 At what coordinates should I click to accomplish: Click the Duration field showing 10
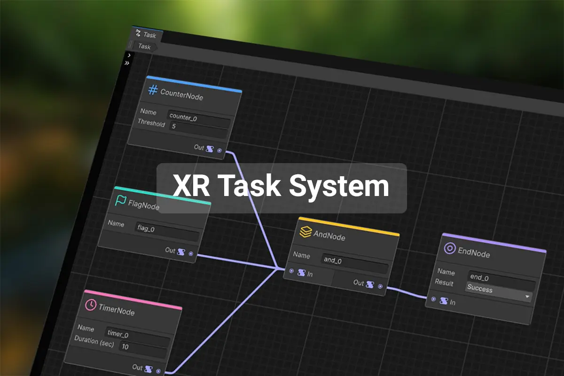coord(143,349)
